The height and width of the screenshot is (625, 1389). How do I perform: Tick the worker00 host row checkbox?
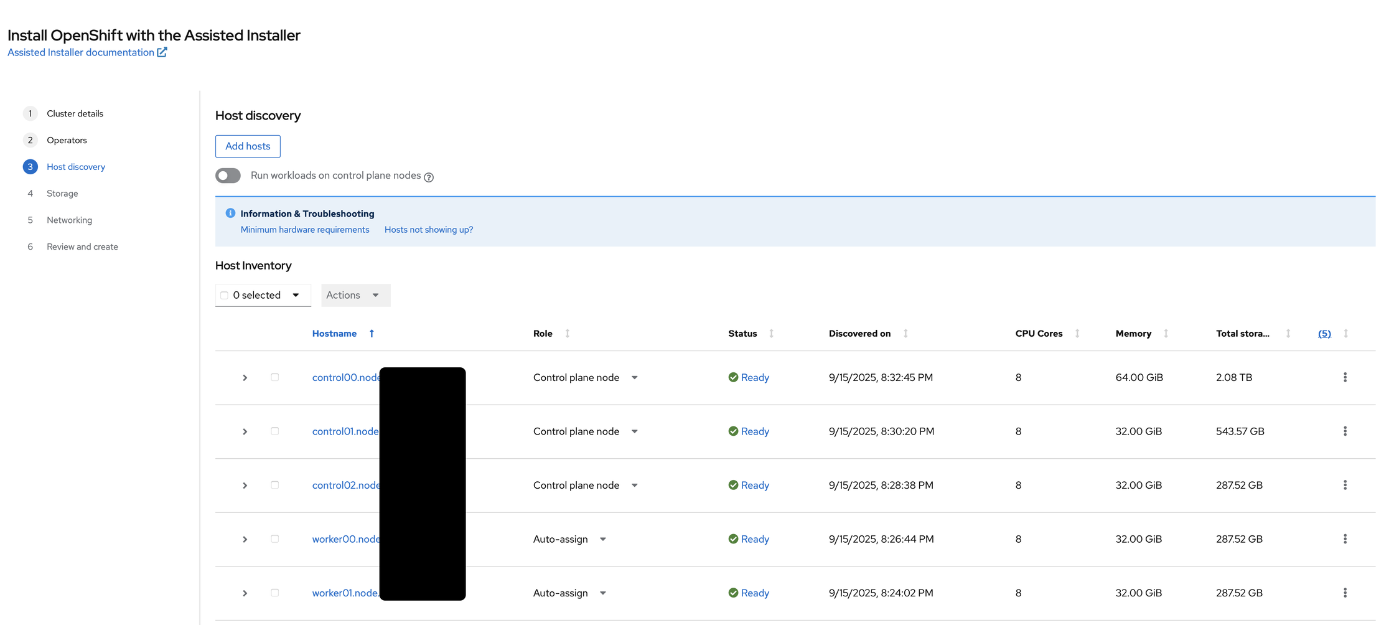point(274,539)
